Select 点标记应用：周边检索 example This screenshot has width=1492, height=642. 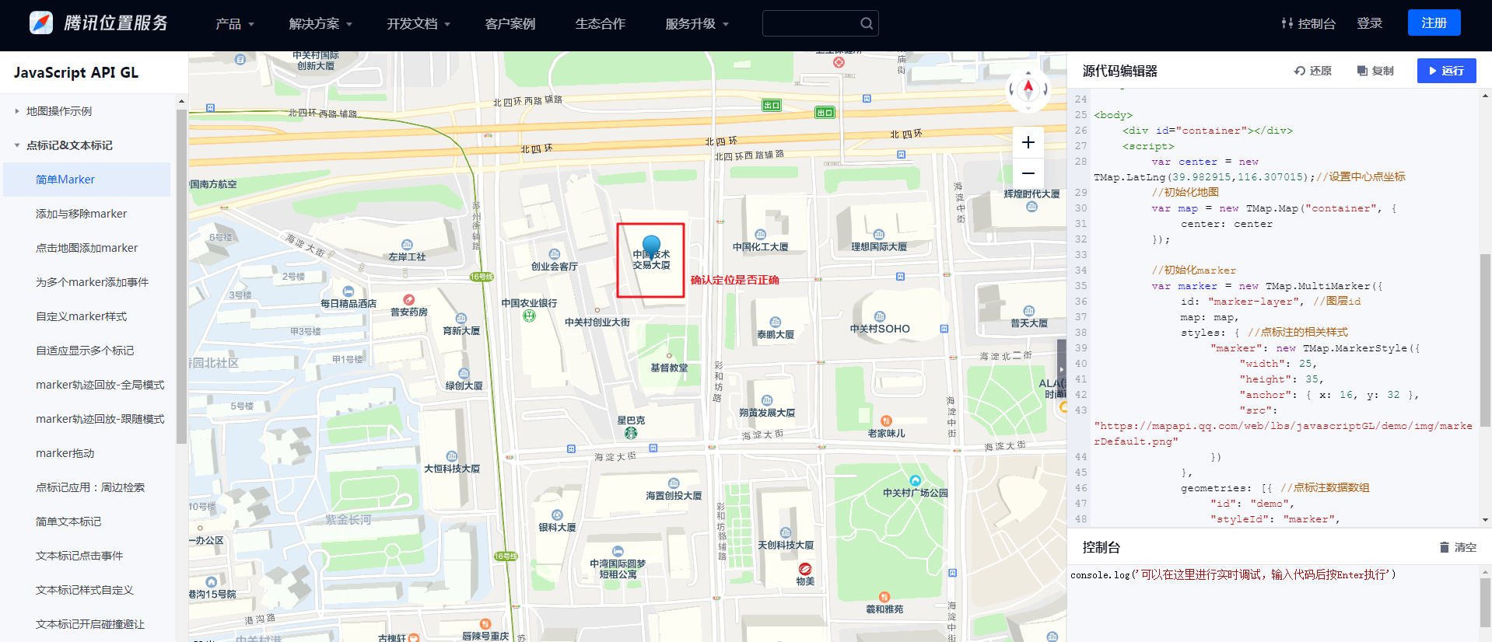(86, 487)
